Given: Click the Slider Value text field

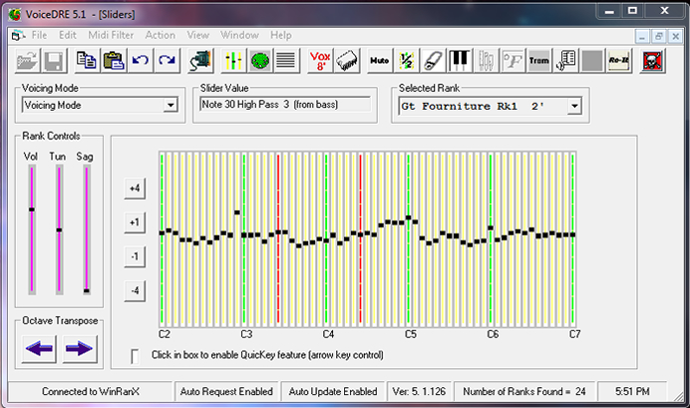Looking at the screenshot, I should [285, 105].
